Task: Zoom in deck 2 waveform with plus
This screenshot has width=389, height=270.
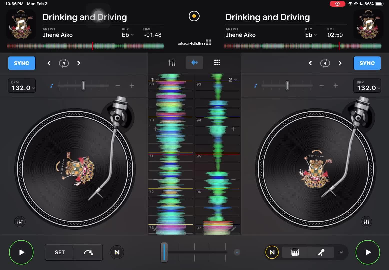Action: (x=233, y=129)
